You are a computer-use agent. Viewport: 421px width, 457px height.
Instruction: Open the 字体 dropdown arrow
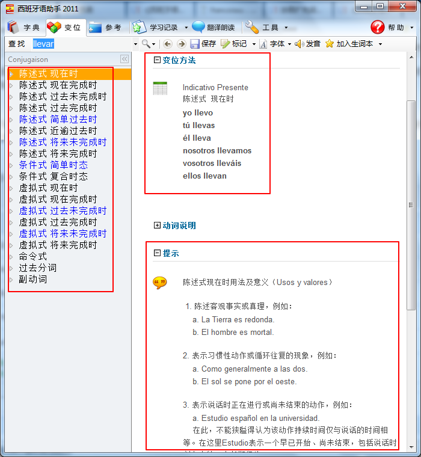click(x=289, y=44)
